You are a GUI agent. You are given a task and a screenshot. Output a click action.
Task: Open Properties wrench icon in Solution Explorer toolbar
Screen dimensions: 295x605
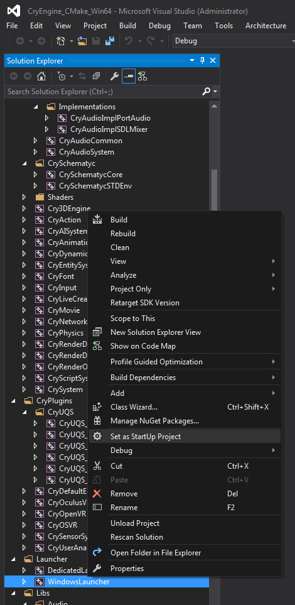114,77
